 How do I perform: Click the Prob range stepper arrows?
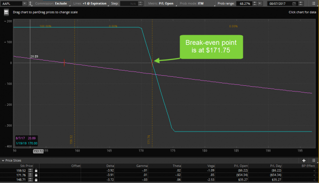pos(255,3)
